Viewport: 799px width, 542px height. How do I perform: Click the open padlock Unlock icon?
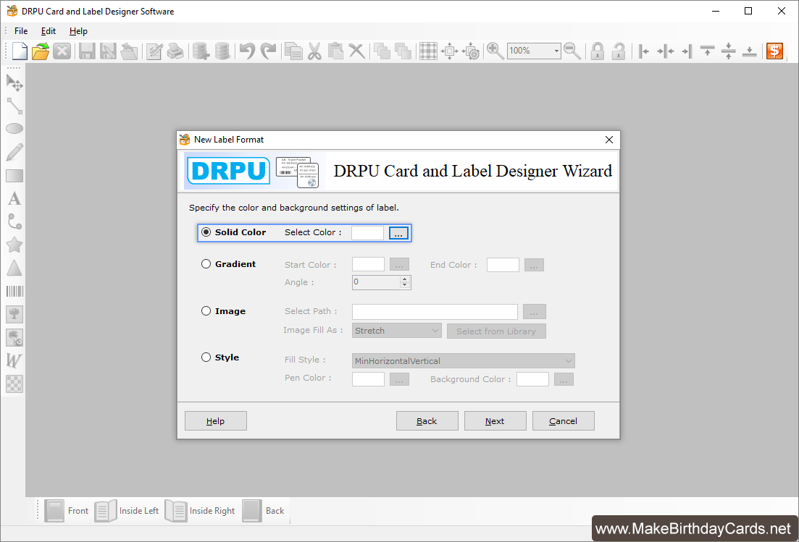coord(618,51)
